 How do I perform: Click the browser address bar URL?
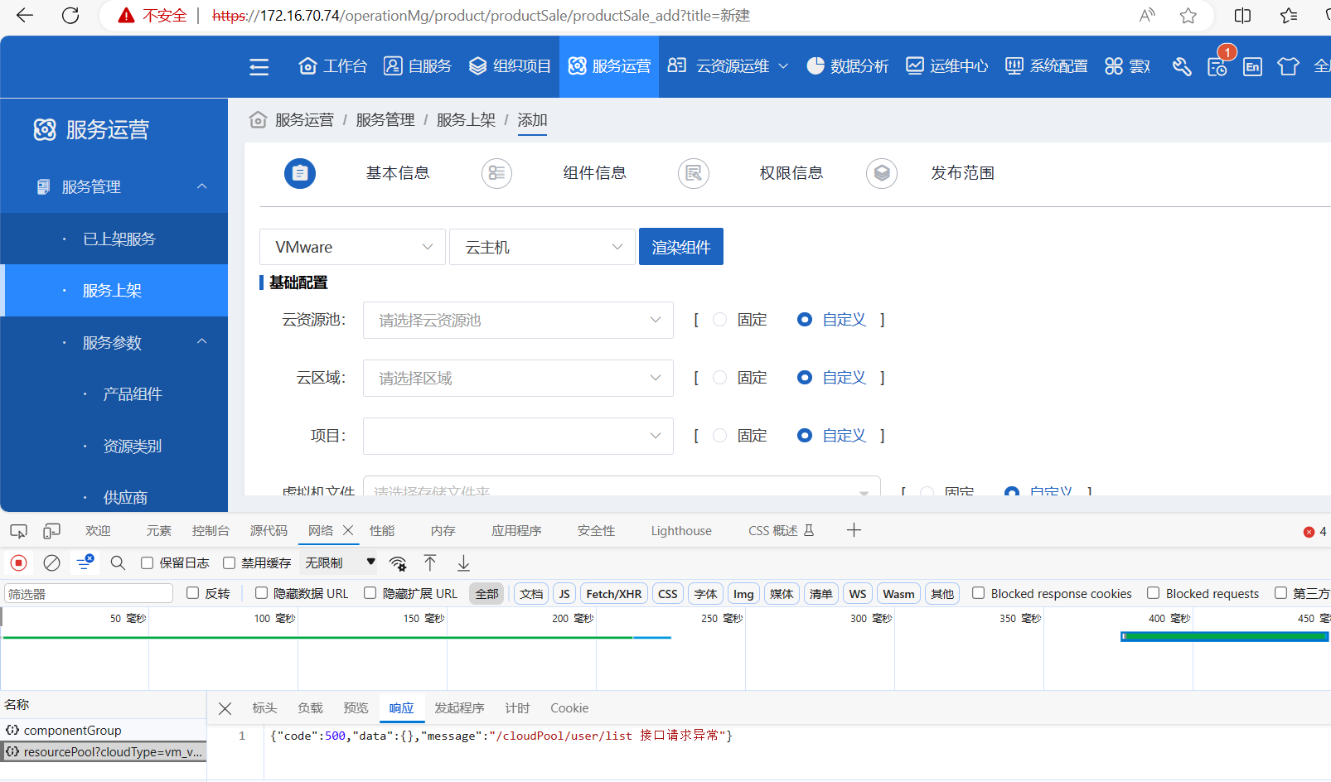[x=481, y=16]
